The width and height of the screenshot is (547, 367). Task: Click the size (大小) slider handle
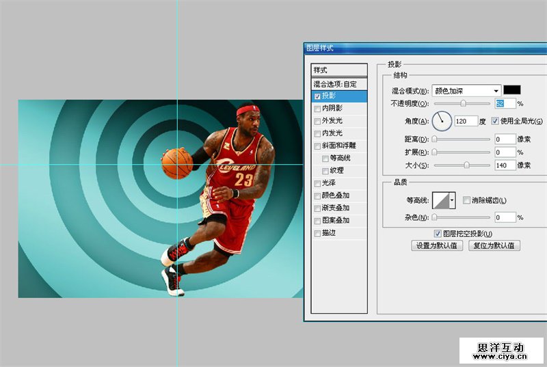[x=467, y=165]
